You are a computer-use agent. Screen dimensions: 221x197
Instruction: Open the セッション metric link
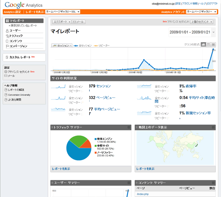click(104, 86)
